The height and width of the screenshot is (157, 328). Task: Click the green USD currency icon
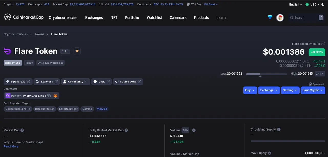[307, 5]
